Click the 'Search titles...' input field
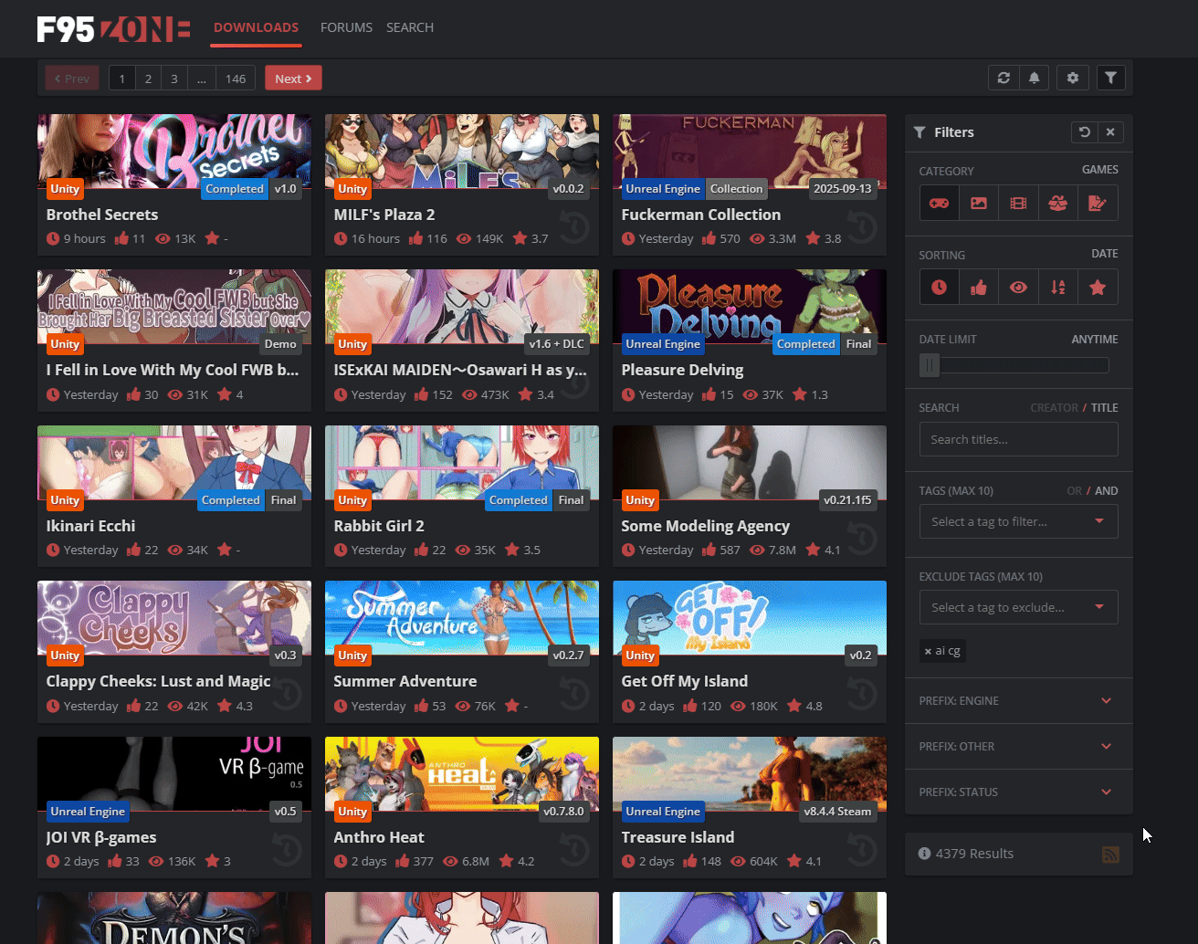The width and height of the screenshot is (1198, 944). [1019, 439]
